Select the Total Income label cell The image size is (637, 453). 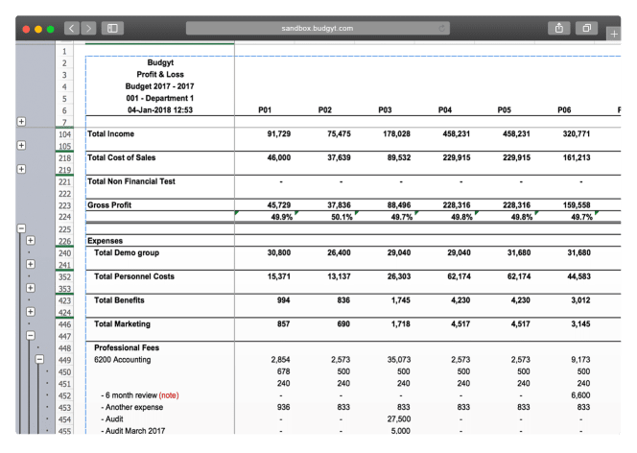click(110, 133)
